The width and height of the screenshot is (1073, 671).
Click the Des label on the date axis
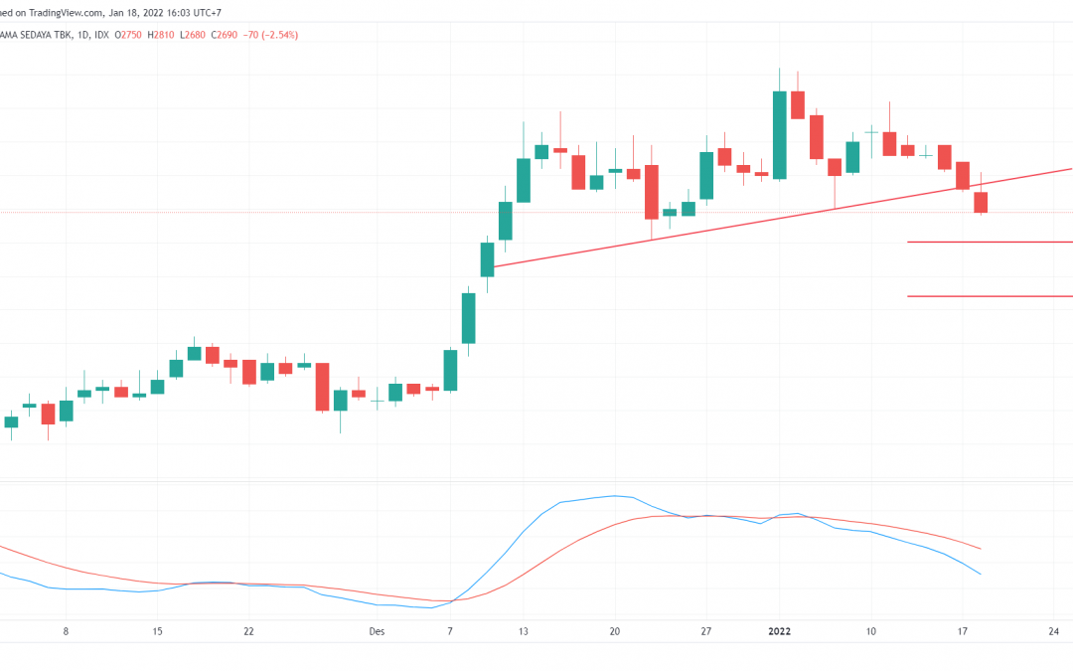click(x=377, y=630)
